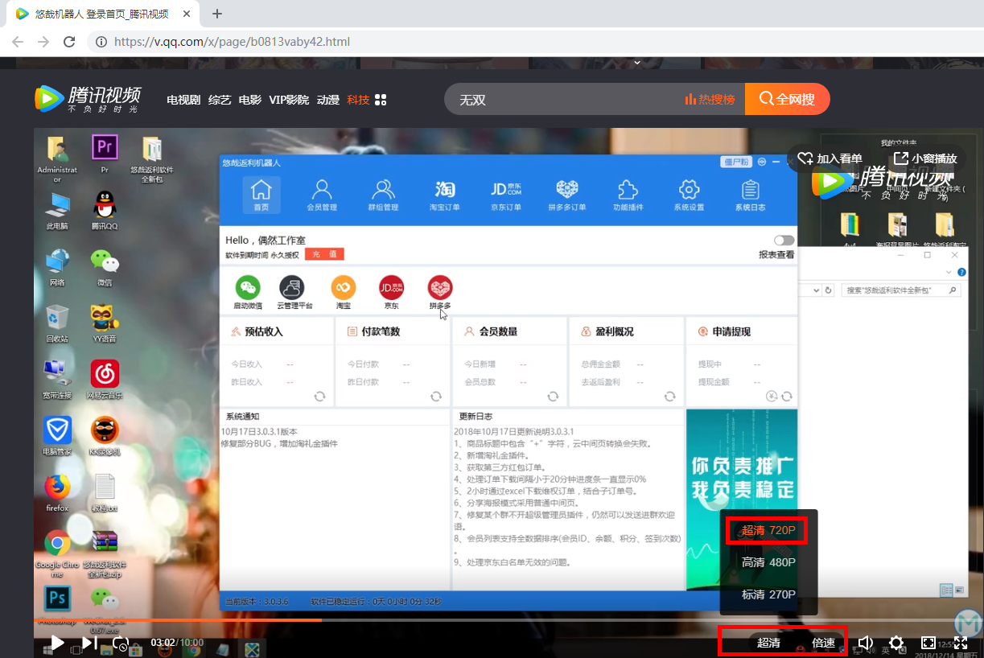The image size is (984, 658).
Task: Click the v.qq.com address bar
Action: (x=233, y=41)
